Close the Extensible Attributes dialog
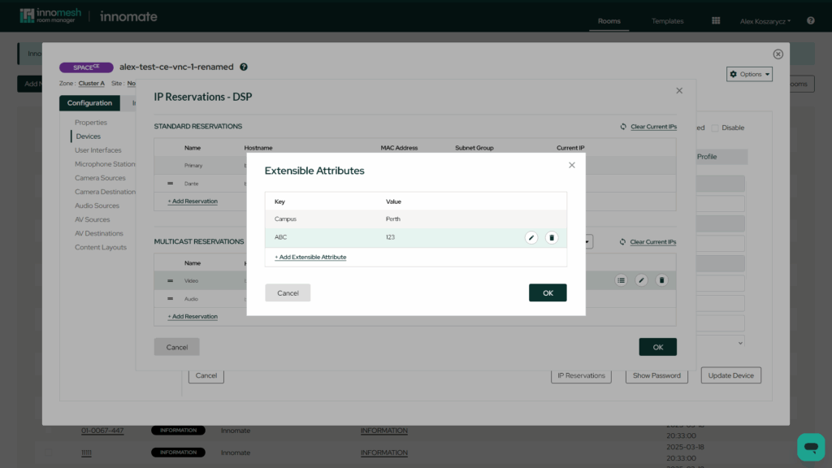The width and height of the screenshot is (832, 468). tap(572, 165)
